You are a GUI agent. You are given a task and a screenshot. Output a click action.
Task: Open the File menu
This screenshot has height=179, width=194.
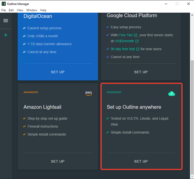tap(3, 10)
